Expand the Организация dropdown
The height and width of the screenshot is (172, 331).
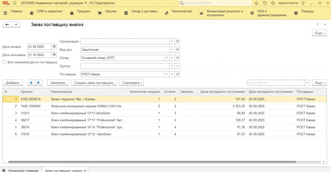[x=172, y=42]
